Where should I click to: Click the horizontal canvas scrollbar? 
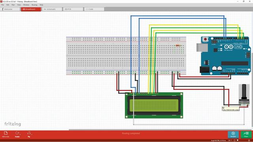click(160, 130)
